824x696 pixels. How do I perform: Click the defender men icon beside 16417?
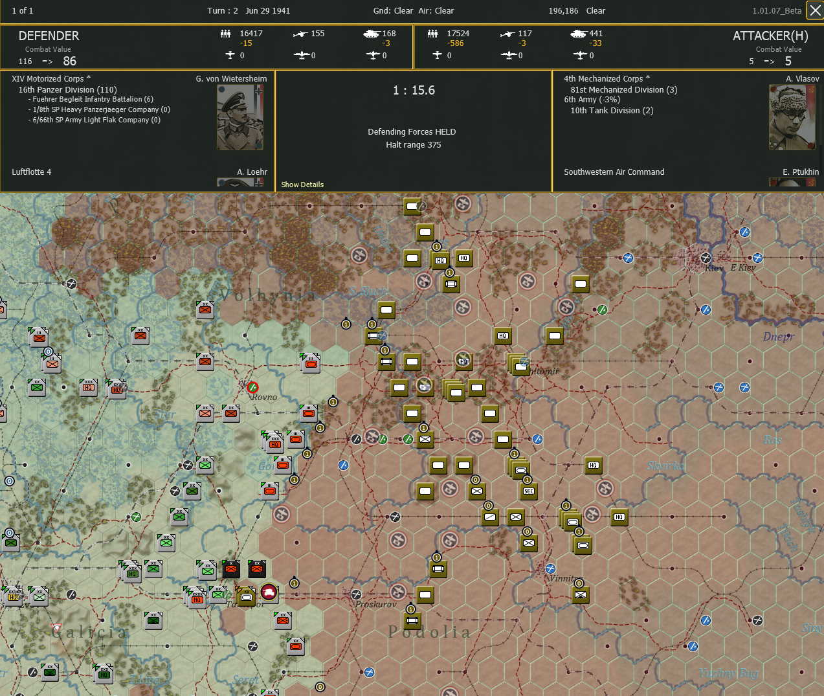coord(225,34)
